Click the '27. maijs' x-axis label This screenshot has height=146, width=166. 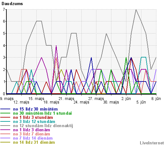point(96,99)
